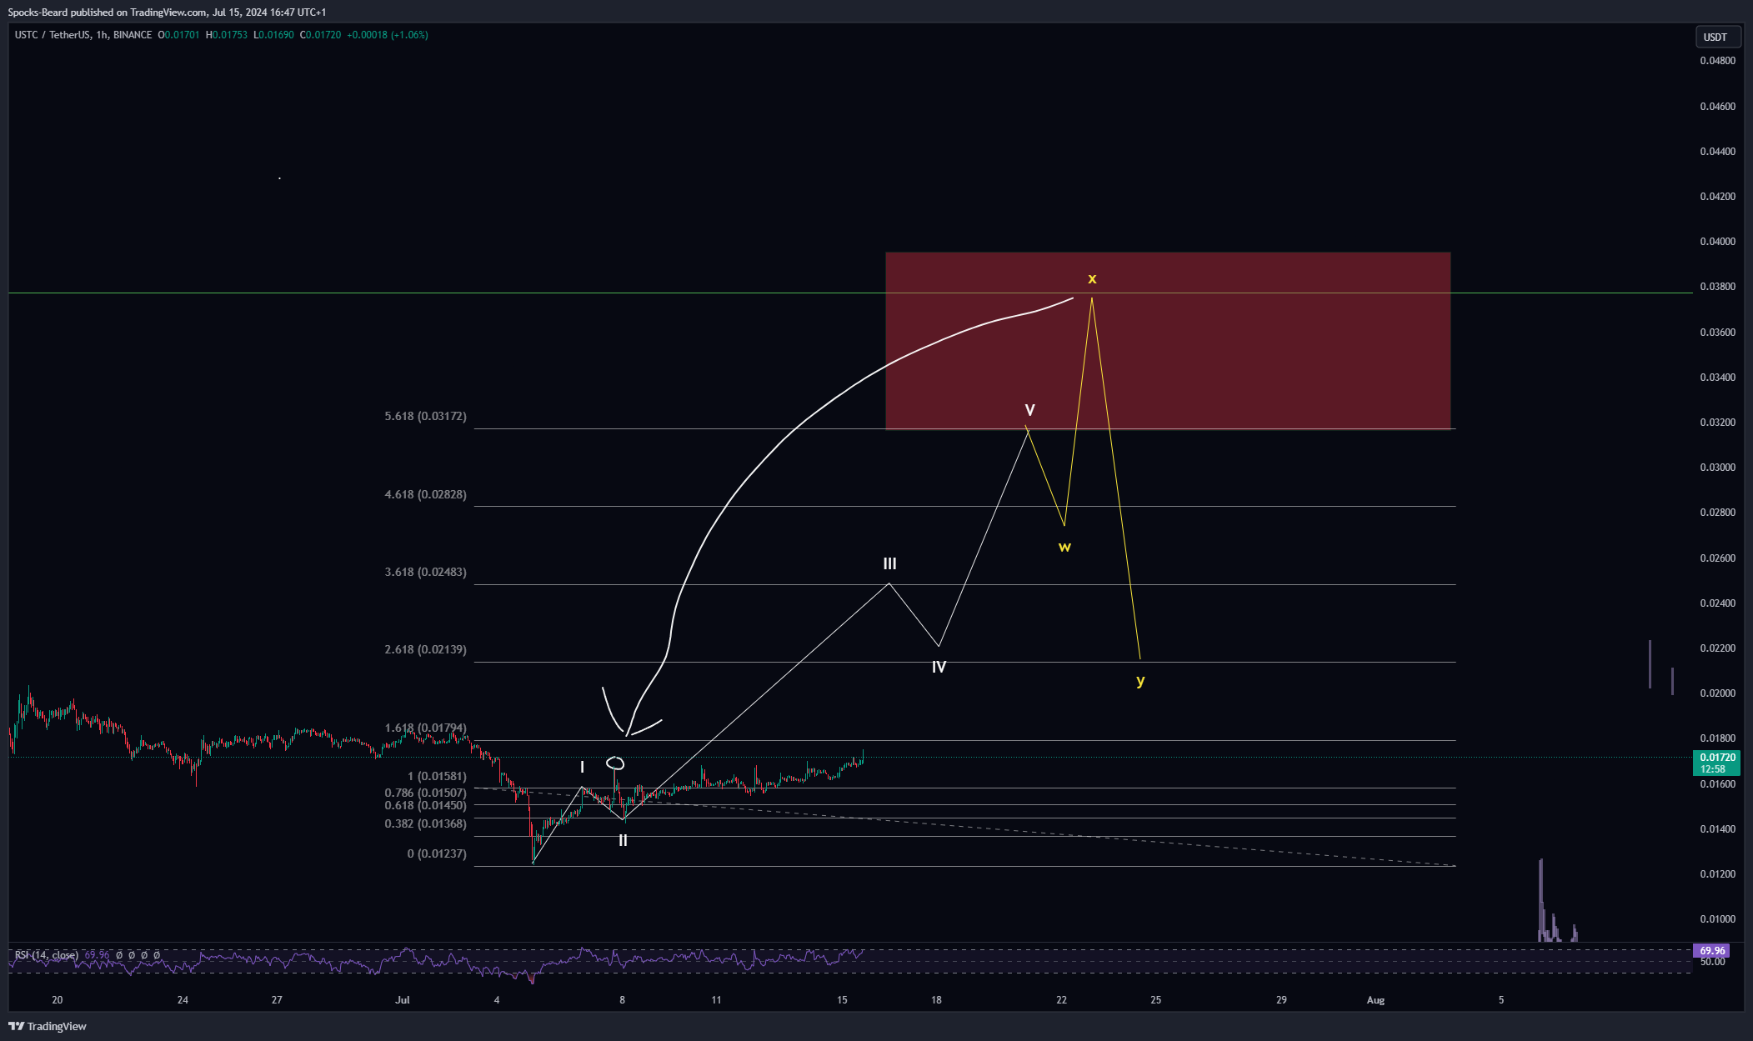Click the 0.03800 price axis label
This screenshot has width=1753, height=1041.
[1718, 287]
